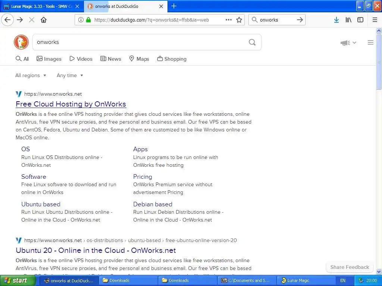Stop page loading with the X button

pyautogui.click(x=32, y=20)
